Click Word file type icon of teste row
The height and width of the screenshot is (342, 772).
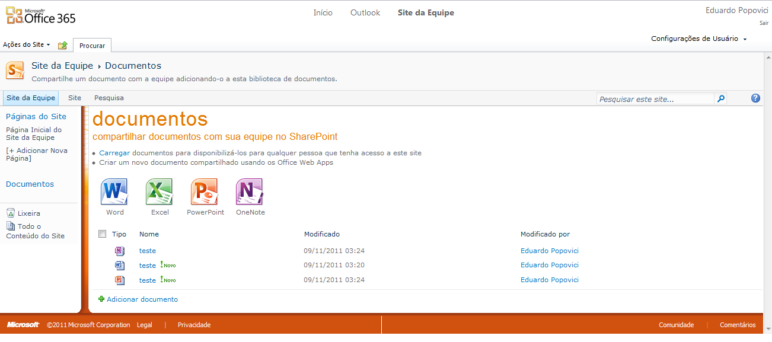(119, 265)
